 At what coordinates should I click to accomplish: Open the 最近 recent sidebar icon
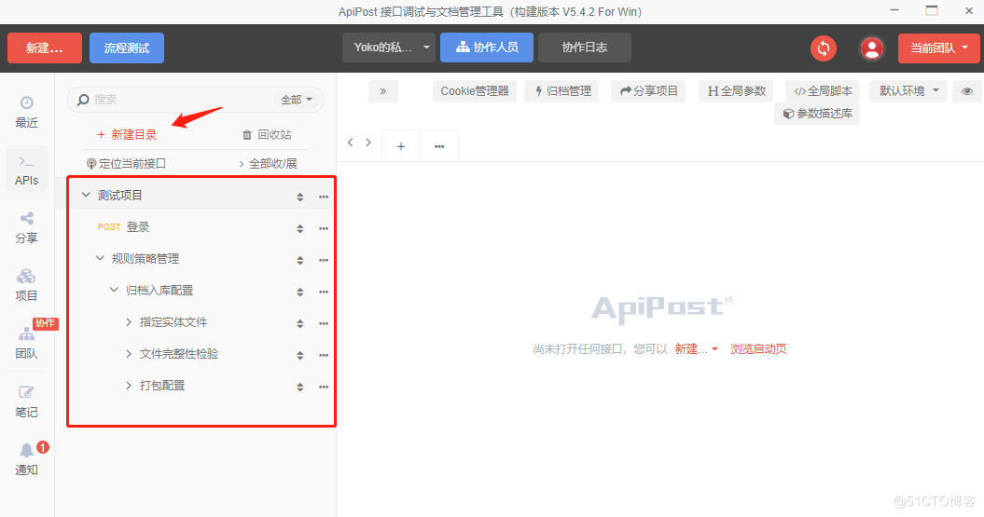[x=26, y=112]
